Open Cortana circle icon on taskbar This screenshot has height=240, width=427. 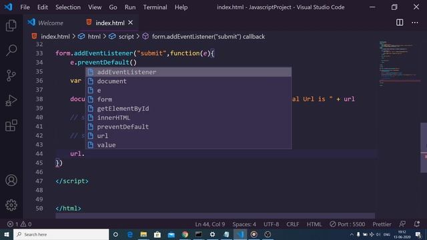click(x=115, y=234)
